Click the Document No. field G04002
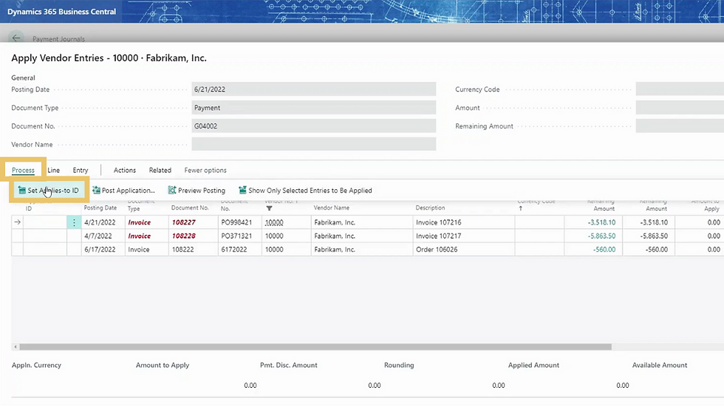Viewport: 724px width, 407px height. coord(313,126)
